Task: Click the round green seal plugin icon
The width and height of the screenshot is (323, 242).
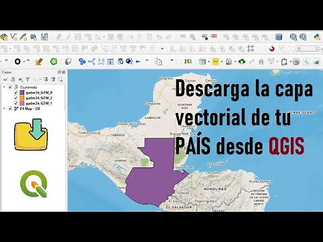Action: 296,61
